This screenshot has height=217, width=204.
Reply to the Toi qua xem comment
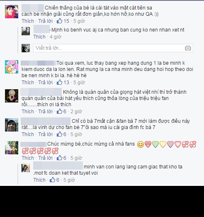[x=45, y=82]
